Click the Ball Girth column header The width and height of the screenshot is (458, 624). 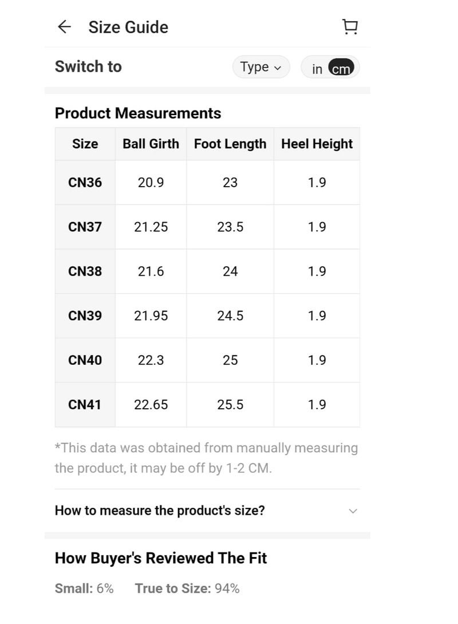pos(151,144)
